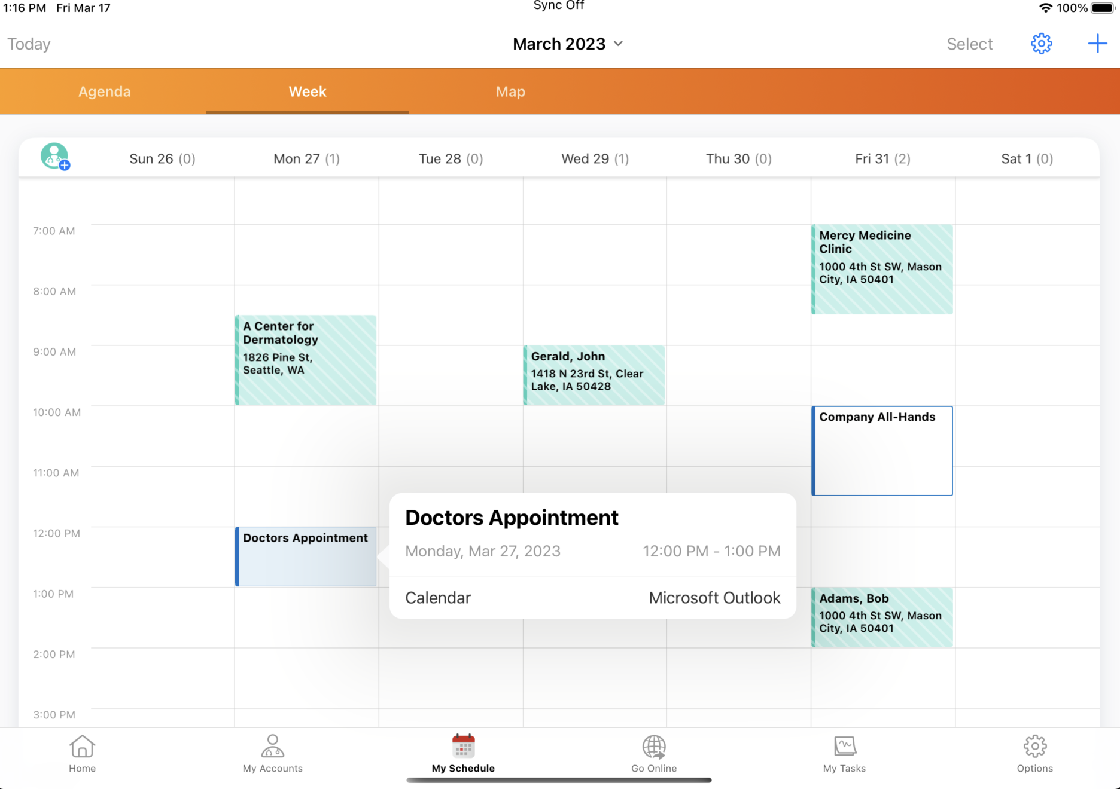
Task: Open My Tasks from the bottom bar
Action: [x=844, y=754]
